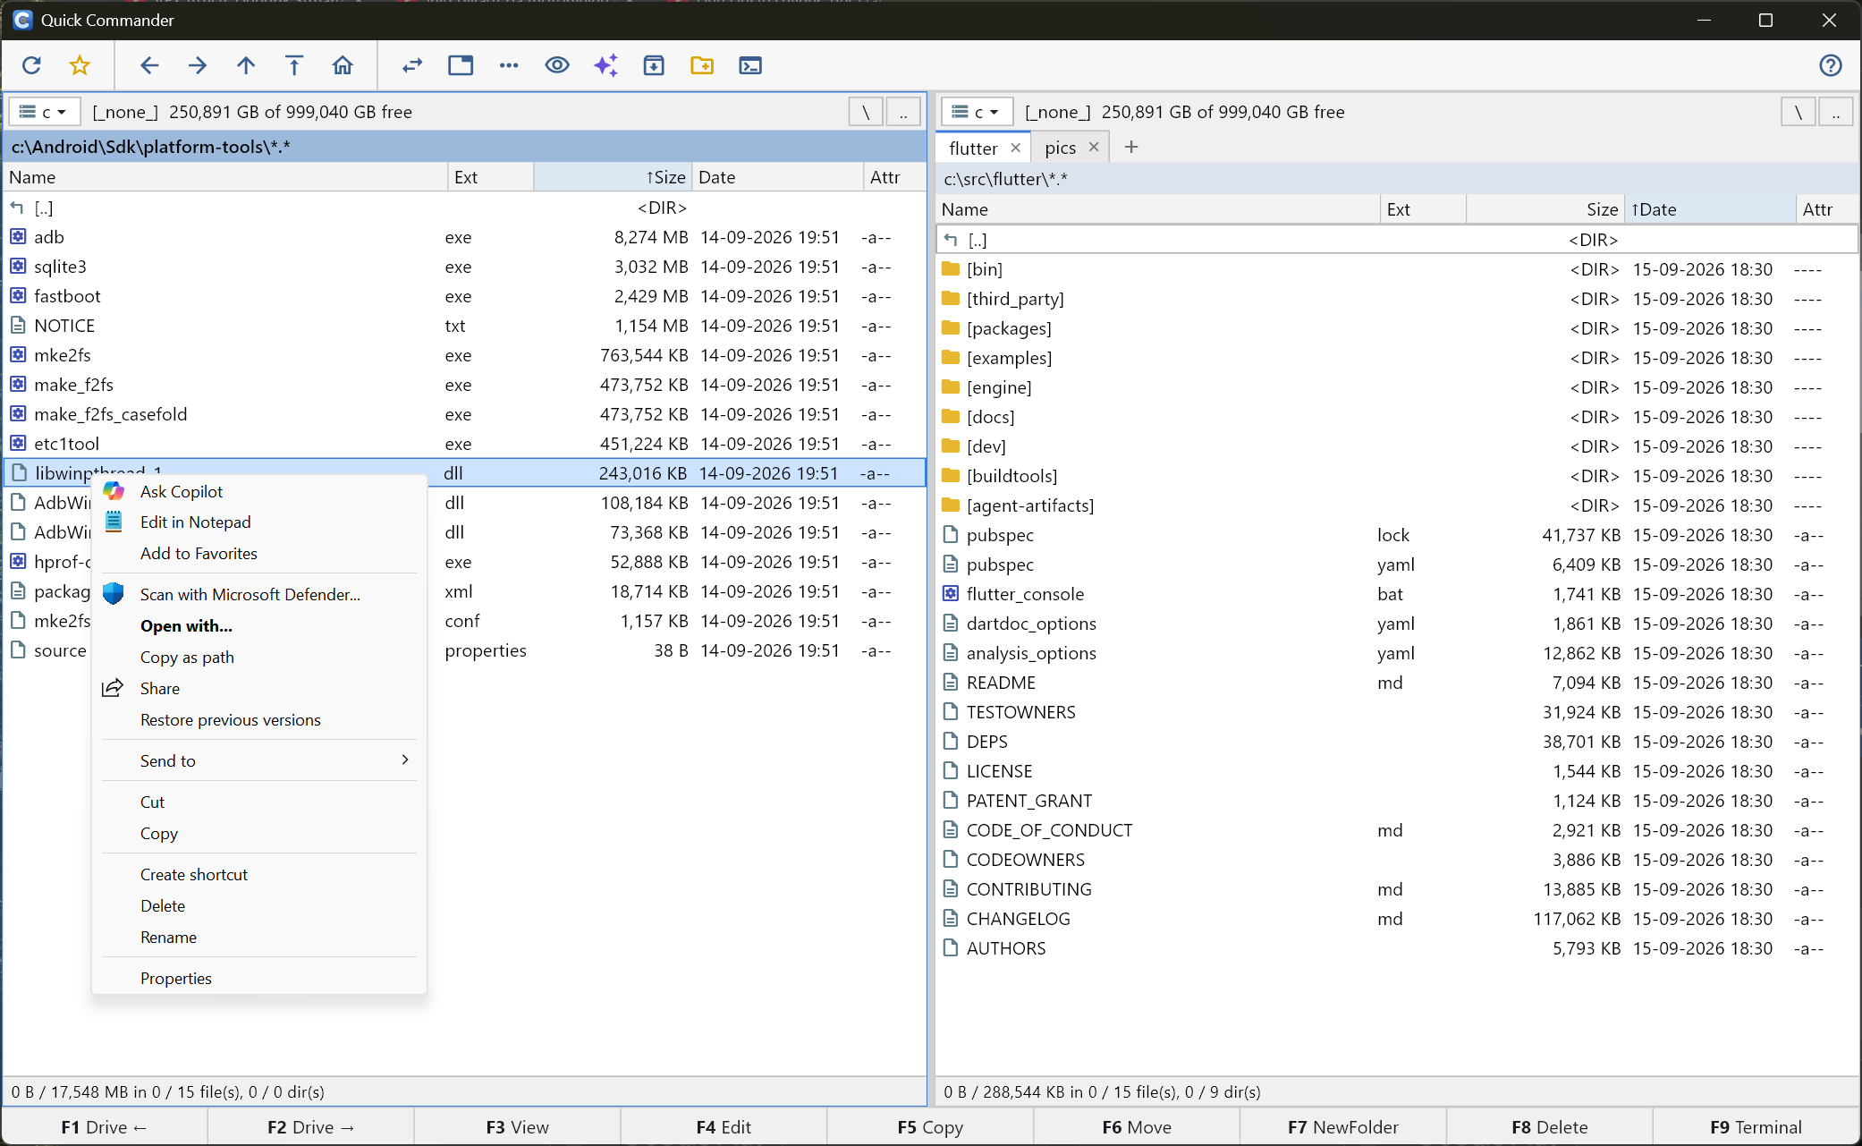Click F9 Terminal button
This screenshot has width=1862, height=1146.
point(1756,1127)
